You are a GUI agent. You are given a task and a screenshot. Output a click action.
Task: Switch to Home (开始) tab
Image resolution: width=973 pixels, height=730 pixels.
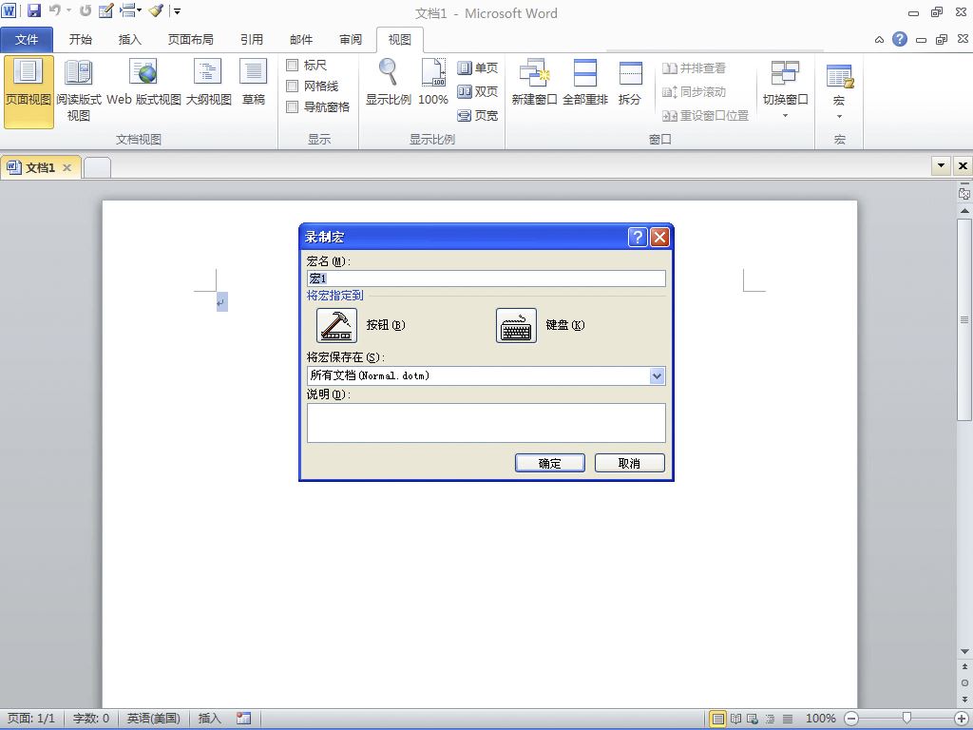point(80,40)
